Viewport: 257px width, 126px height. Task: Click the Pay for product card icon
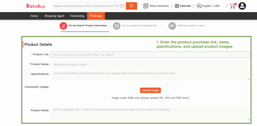tap(116, 26)
